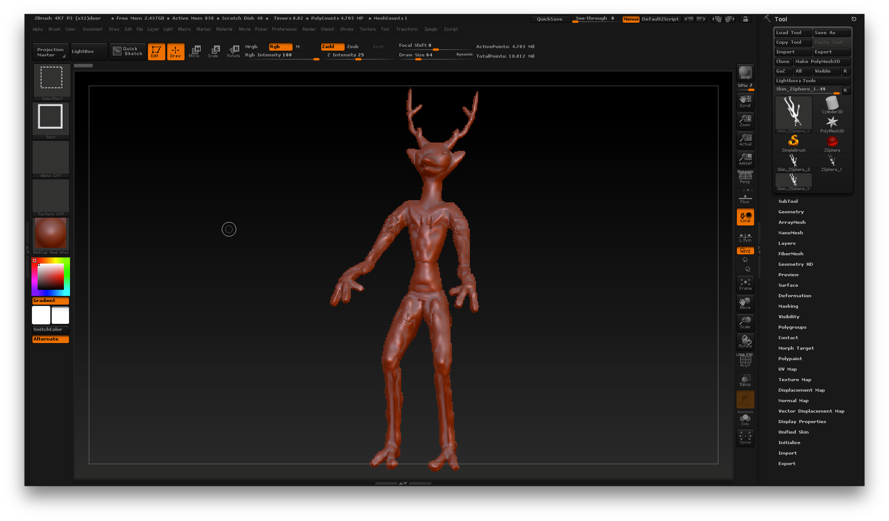Viewport: 889px width, 521px height.
Task: Open the Zplugin menu
Action: click(x=430, y=29)
